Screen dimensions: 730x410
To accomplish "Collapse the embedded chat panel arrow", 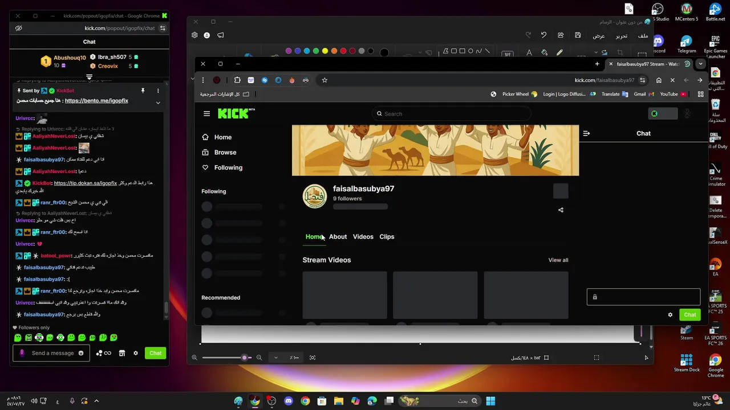I will (586, 133).
